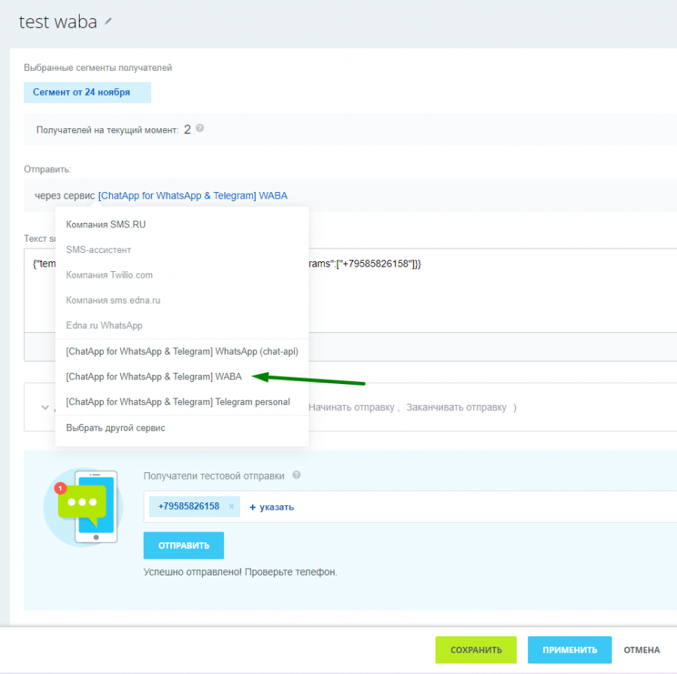Viewport: 677px width, 674px height.
Task: Select ChatApp WhatsApp (chat-api) option
Action: [181, 352]
